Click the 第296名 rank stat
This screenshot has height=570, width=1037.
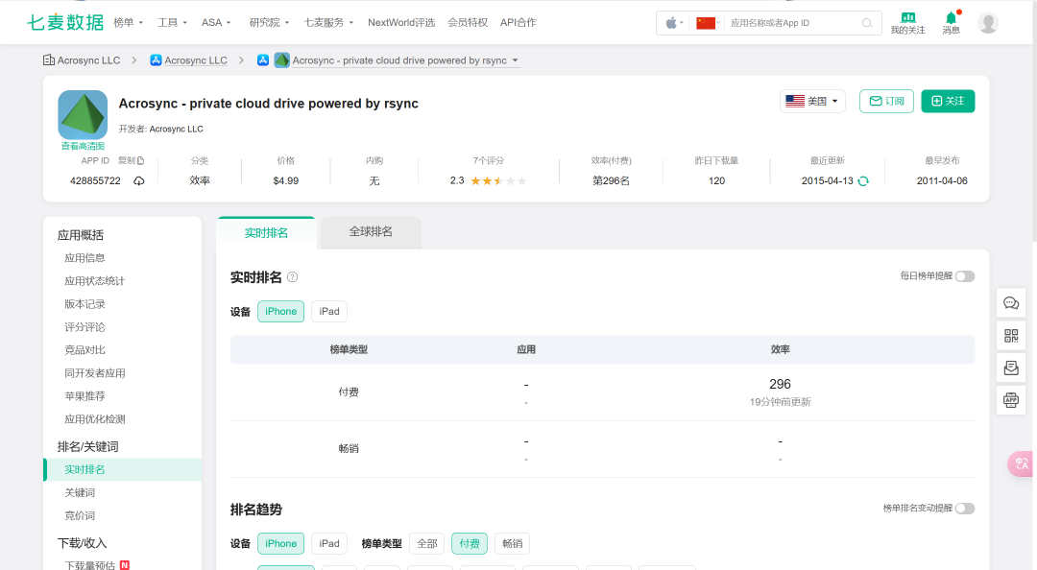tap(611, 180)
